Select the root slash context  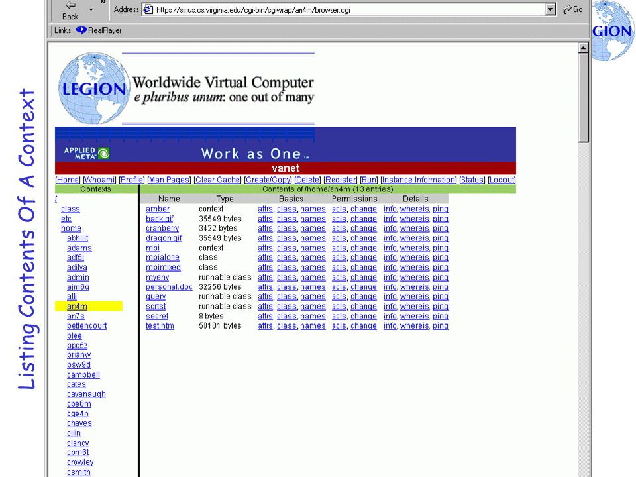point(56,199)
